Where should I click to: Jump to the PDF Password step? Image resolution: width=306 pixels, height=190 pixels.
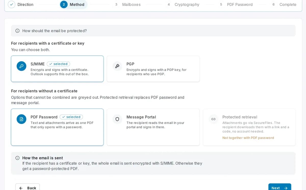click(x=236, y=4)
